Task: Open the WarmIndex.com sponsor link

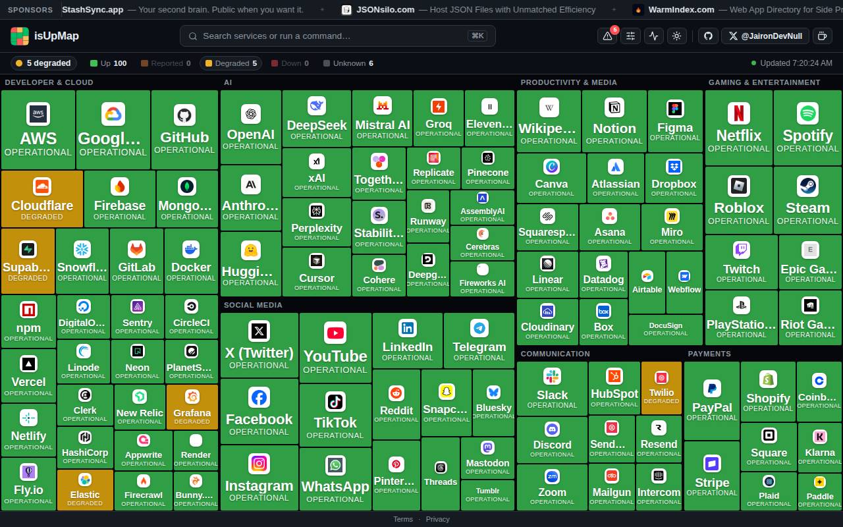Action: coord(738,10)
